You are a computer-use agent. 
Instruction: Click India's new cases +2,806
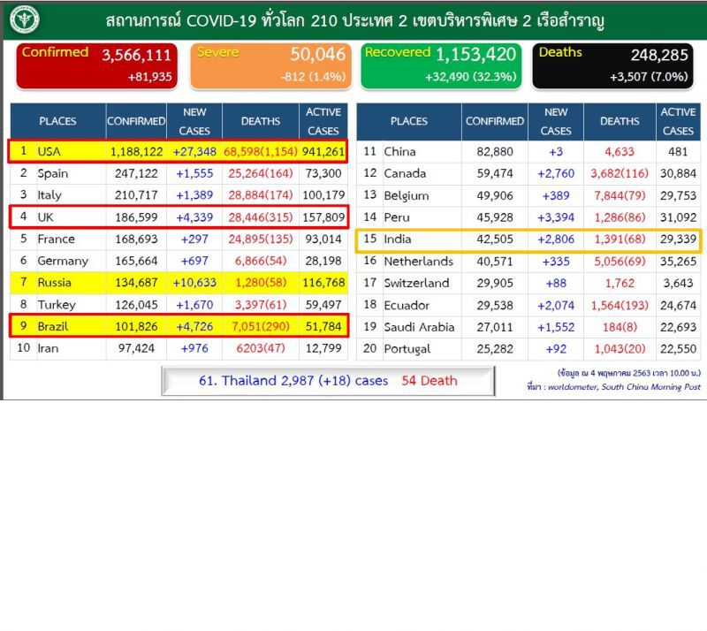coord(556,239)
